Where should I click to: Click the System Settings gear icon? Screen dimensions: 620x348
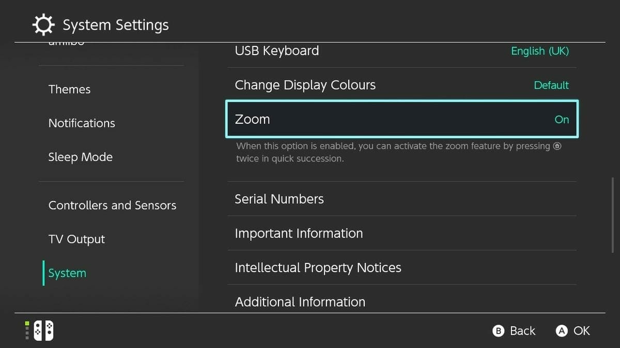(x=43, y=24)
